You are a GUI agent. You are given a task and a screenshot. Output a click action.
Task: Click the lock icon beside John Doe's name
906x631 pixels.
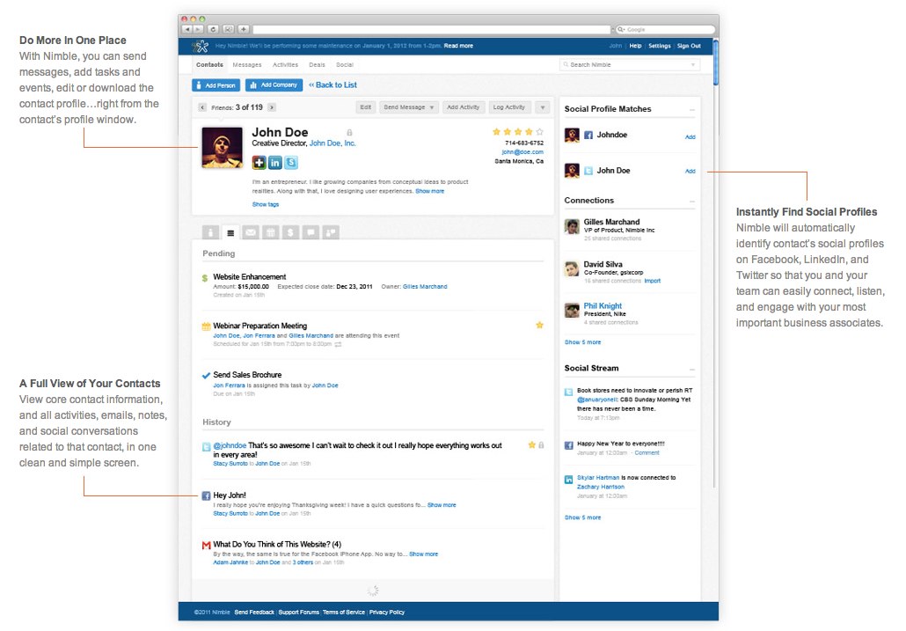point(349,133)
